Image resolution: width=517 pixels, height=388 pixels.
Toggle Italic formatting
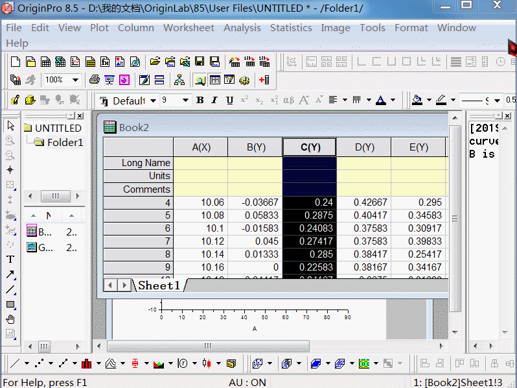click(214, 100)
